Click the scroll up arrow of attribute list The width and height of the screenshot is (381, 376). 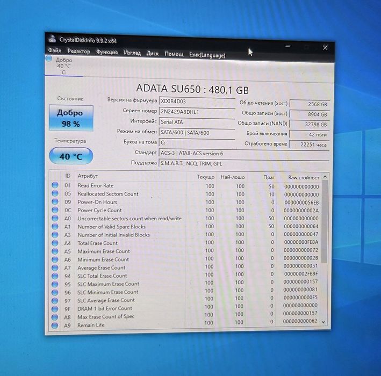click(x=325, y=177)
